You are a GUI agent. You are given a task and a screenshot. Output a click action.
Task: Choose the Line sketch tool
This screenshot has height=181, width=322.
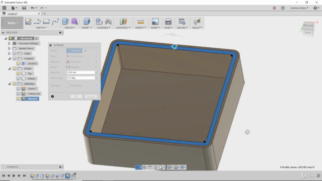coord(37,22)
